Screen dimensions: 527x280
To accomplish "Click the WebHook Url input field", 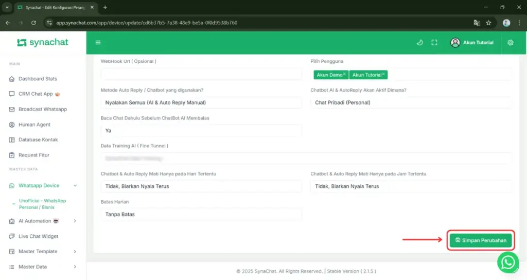I will tap(201, 74).
